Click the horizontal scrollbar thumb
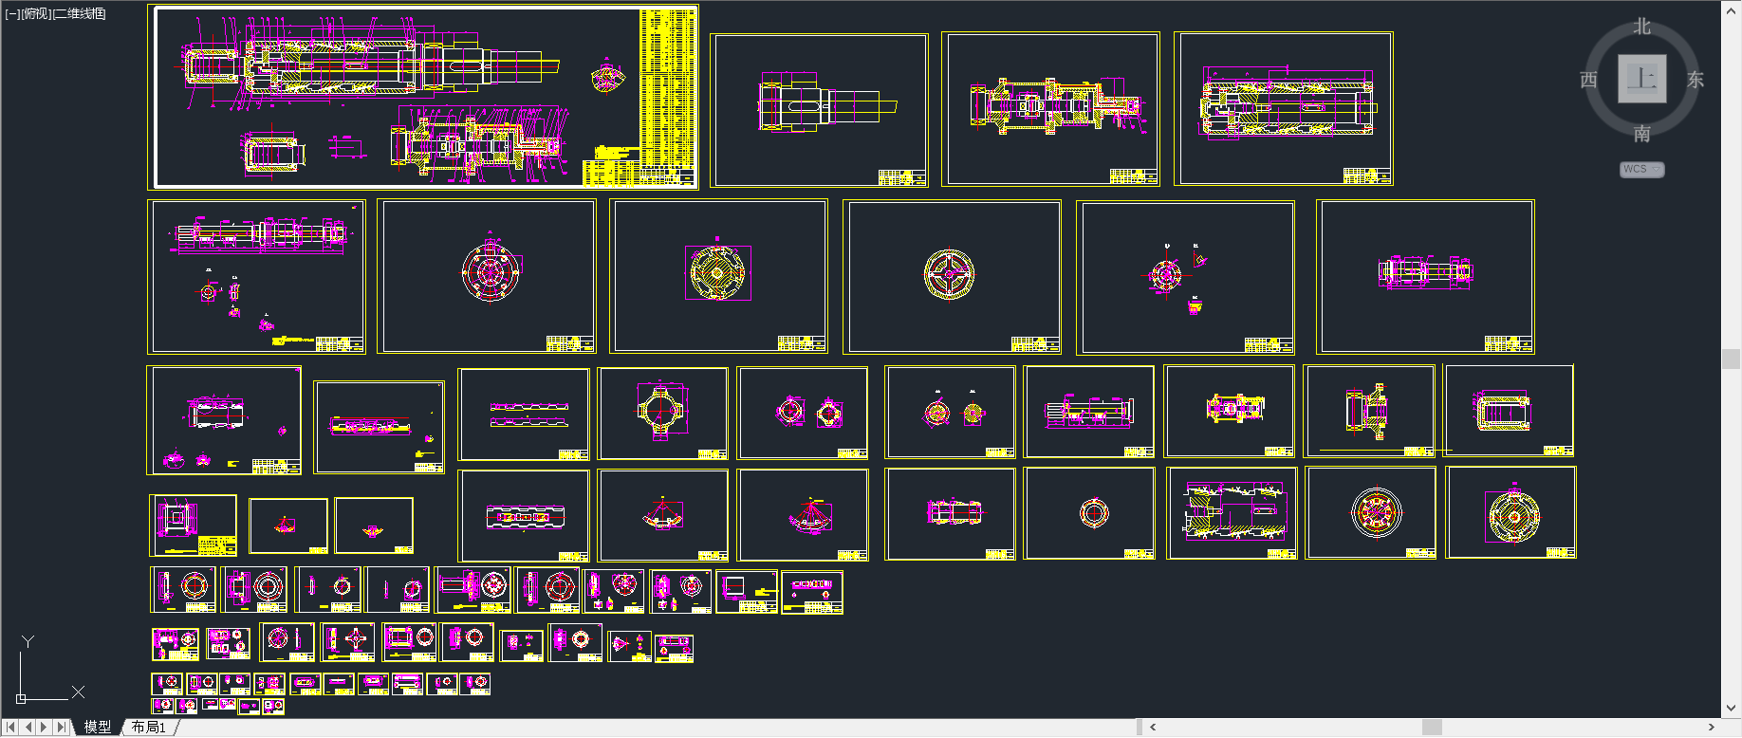This screenshot has width=1742, height=738. (1433, 728)
